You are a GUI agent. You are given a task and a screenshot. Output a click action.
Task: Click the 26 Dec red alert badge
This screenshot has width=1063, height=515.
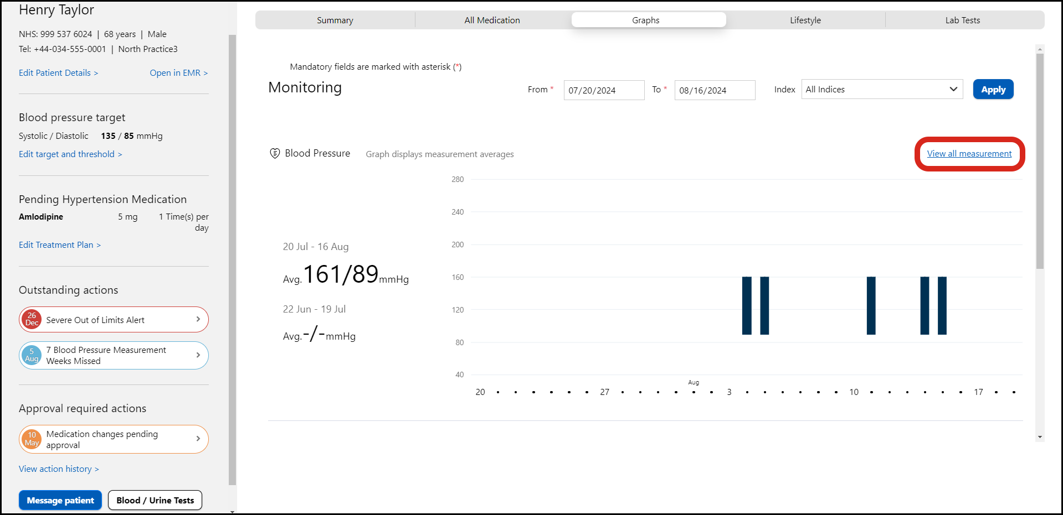point(32,320)
